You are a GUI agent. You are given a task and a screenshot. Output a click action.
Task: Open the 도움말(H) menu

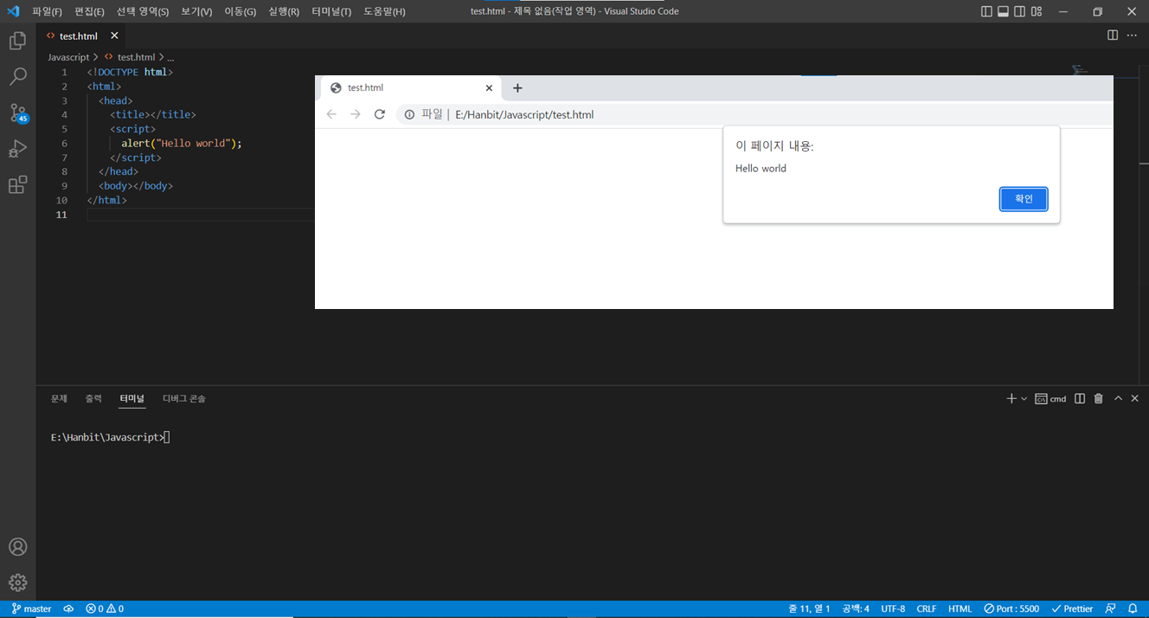pyautogui.click(x=384, y=11)
